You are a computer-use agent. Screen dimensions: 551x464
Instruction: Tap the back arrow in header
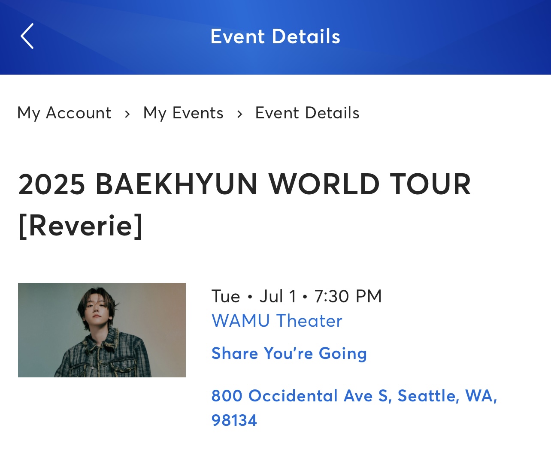[x=27, y=36]
